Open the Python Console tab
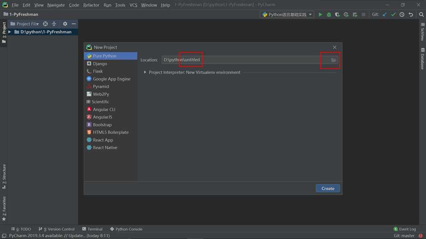The height and width of the screenshot is (239, 426). coord(126,229)
